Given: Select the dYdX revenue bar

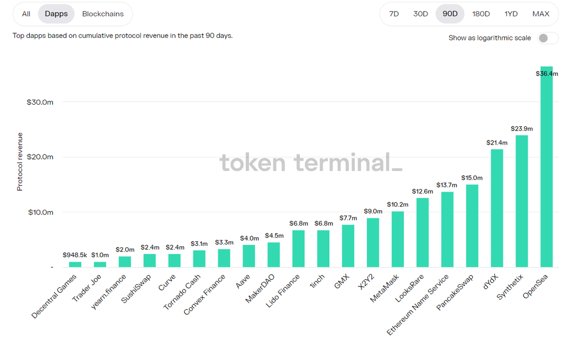Looking at the screenshot, I should point(497,209).
